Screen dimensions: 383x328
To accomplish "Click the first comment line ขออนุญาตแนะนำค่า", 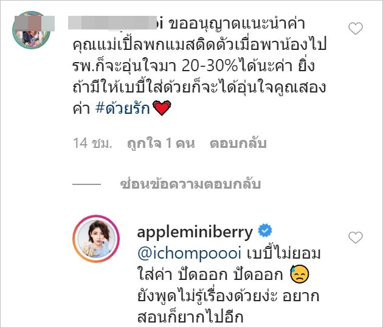I will point(237,24).
